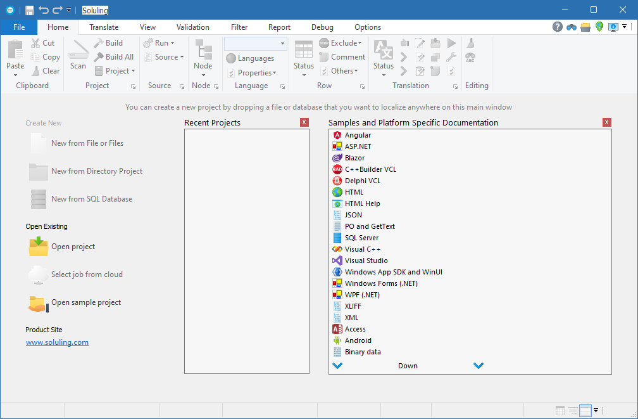This screenshot has height=419, width=638.
Task: Expand the language combo box in ribbon
Action: click(x=282, y=44)
